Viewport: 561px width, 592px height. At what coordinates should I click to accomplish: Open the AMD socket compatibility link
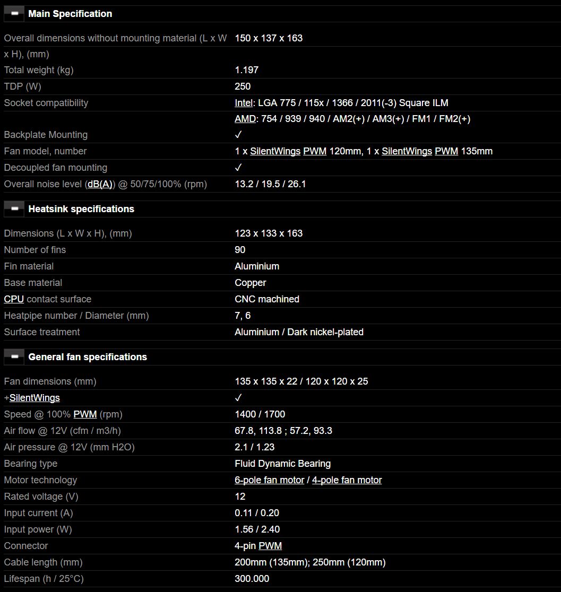(245, 119)
